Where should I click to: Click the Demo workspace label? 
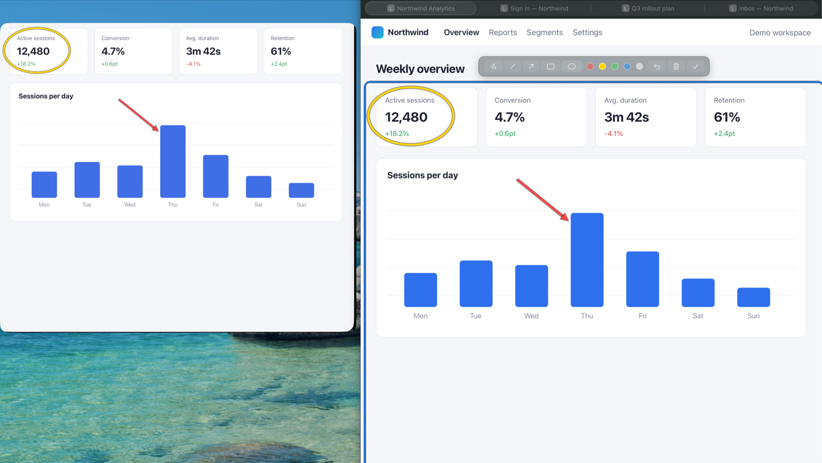pos(780,32)
